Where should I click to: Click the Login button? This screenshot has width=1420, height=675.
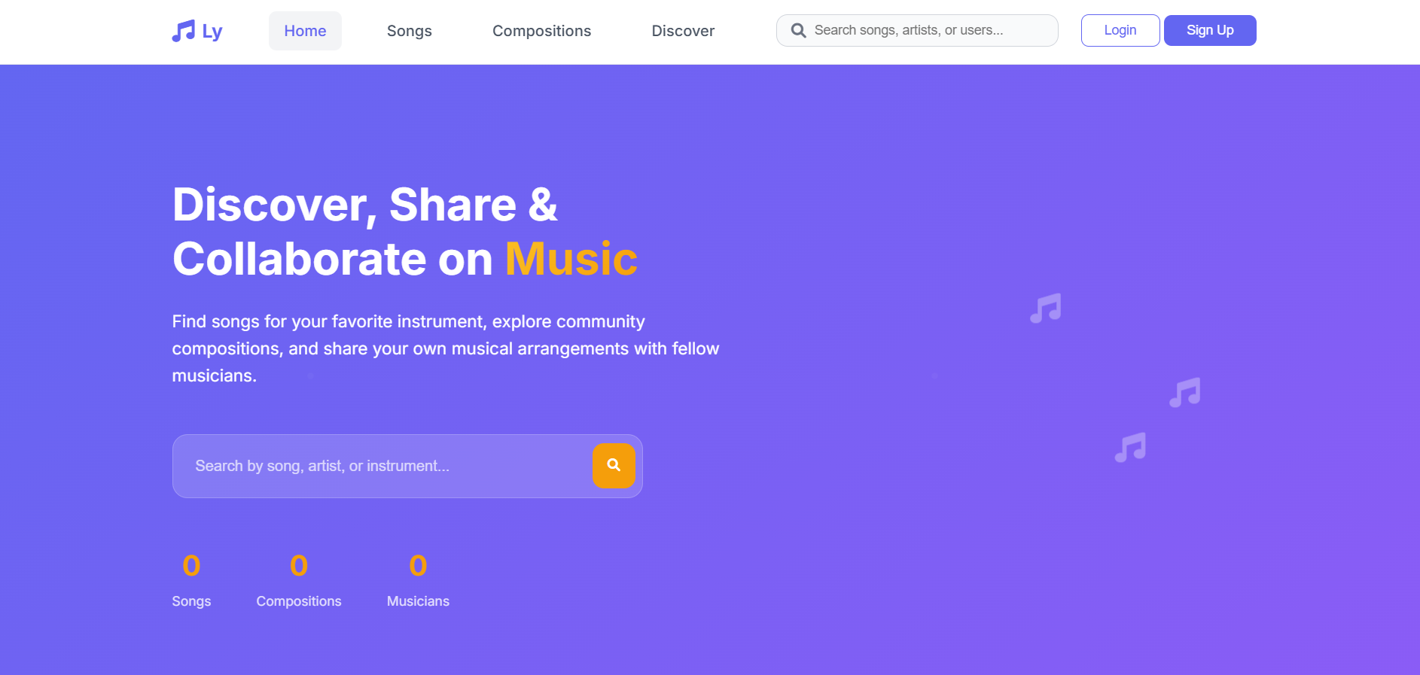tap(1120, 30)
